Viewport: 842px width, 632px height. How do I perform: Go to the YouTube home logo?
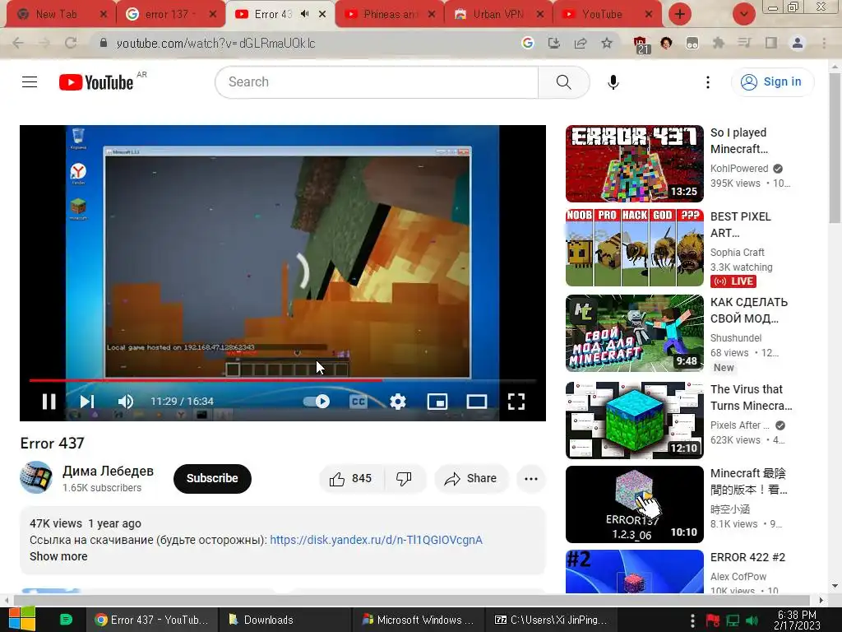(x=96, y=82)
